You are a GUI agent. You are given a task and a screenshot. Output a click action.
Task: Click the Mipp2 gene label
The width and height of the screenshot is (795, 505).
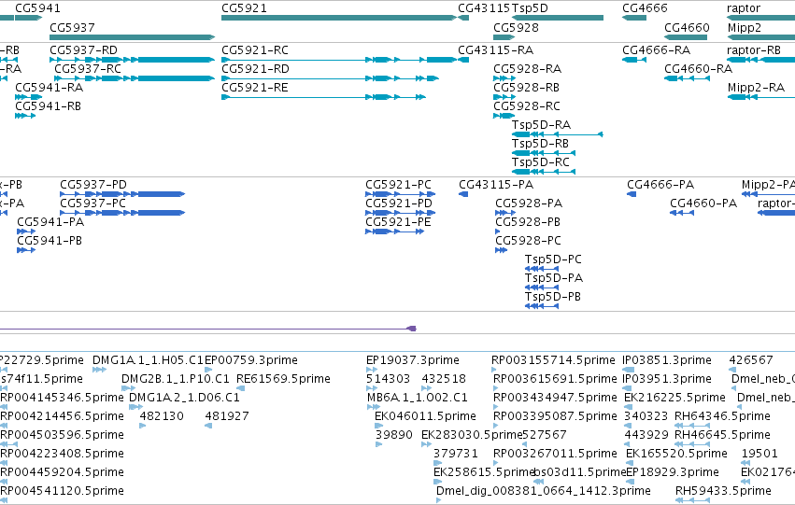[745, 27]
